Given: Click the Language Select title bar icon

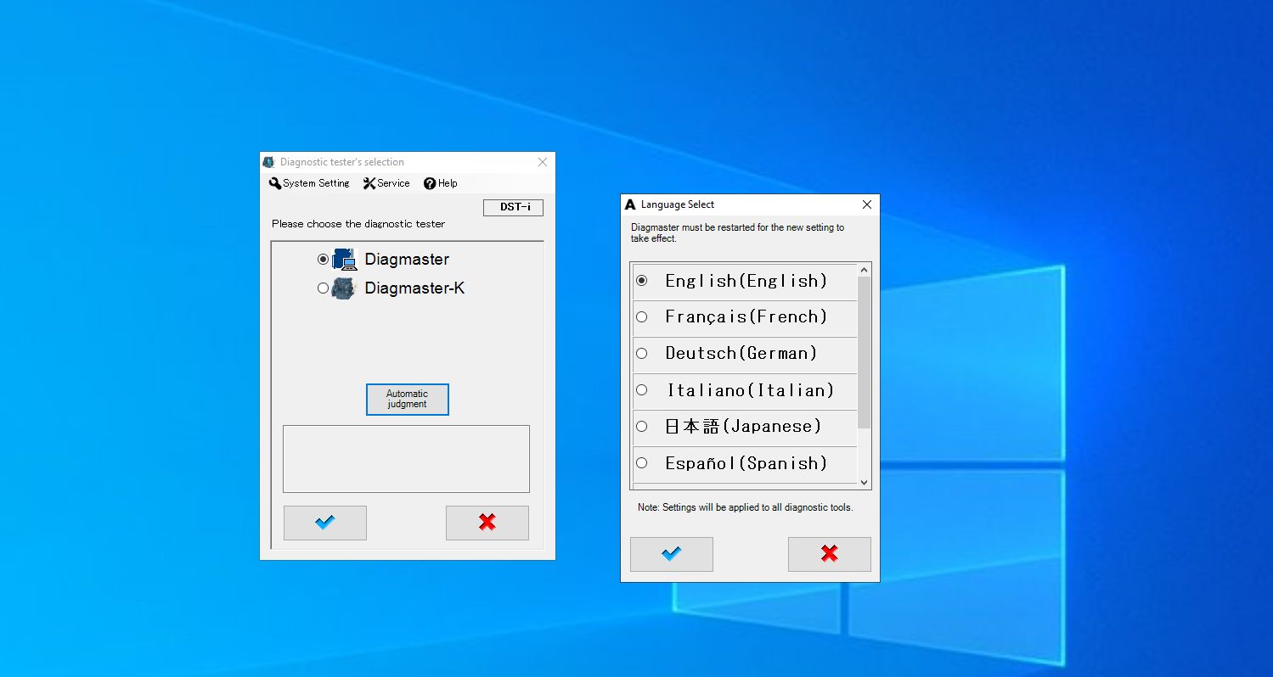Looking at the screenshot, I should click(x=630, y=204).
